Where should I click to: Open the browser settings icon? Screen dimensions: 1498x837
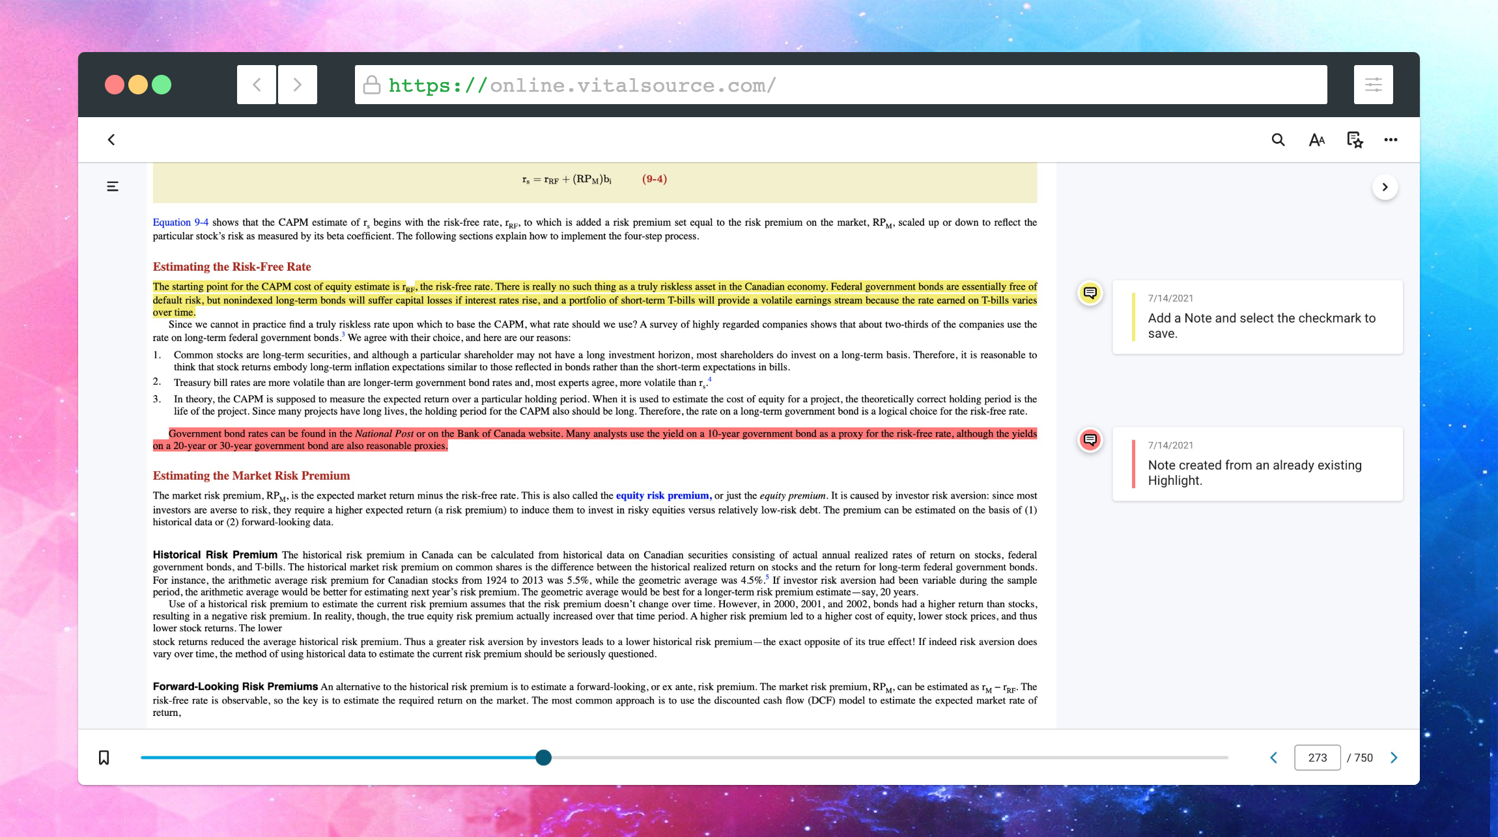point(1374,84)
